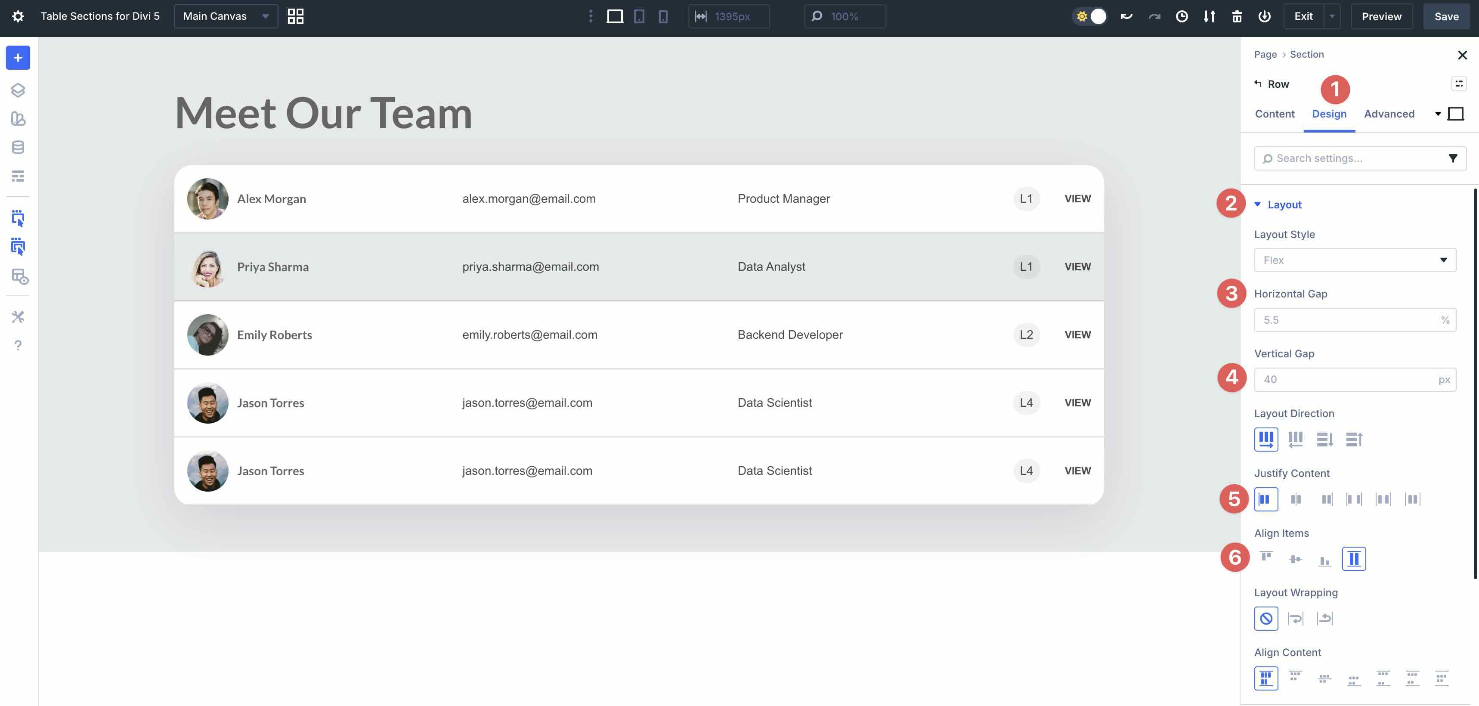Click the Save button
Viewport: 1479px width, 706px height.
(x=1446, y=16)
